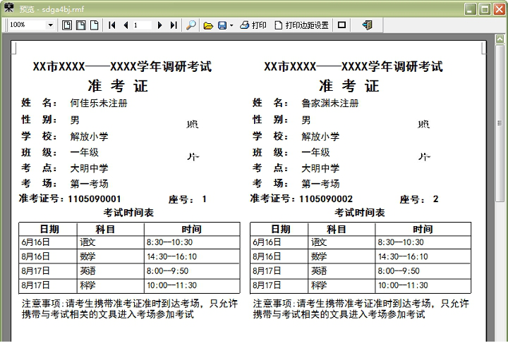Click the blank whole-page view icon
508x355 pixels.
[95, 25]
